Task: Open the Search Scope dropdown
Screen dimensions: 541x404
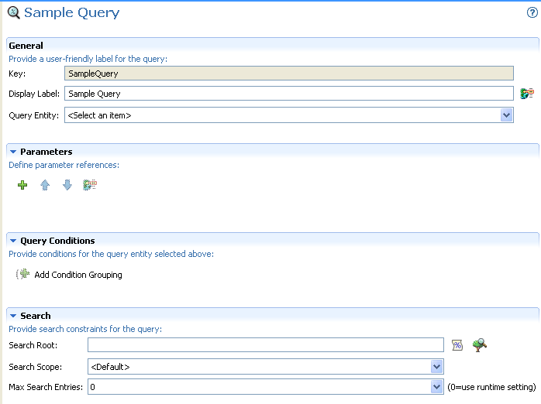Action: click(436, 366)
